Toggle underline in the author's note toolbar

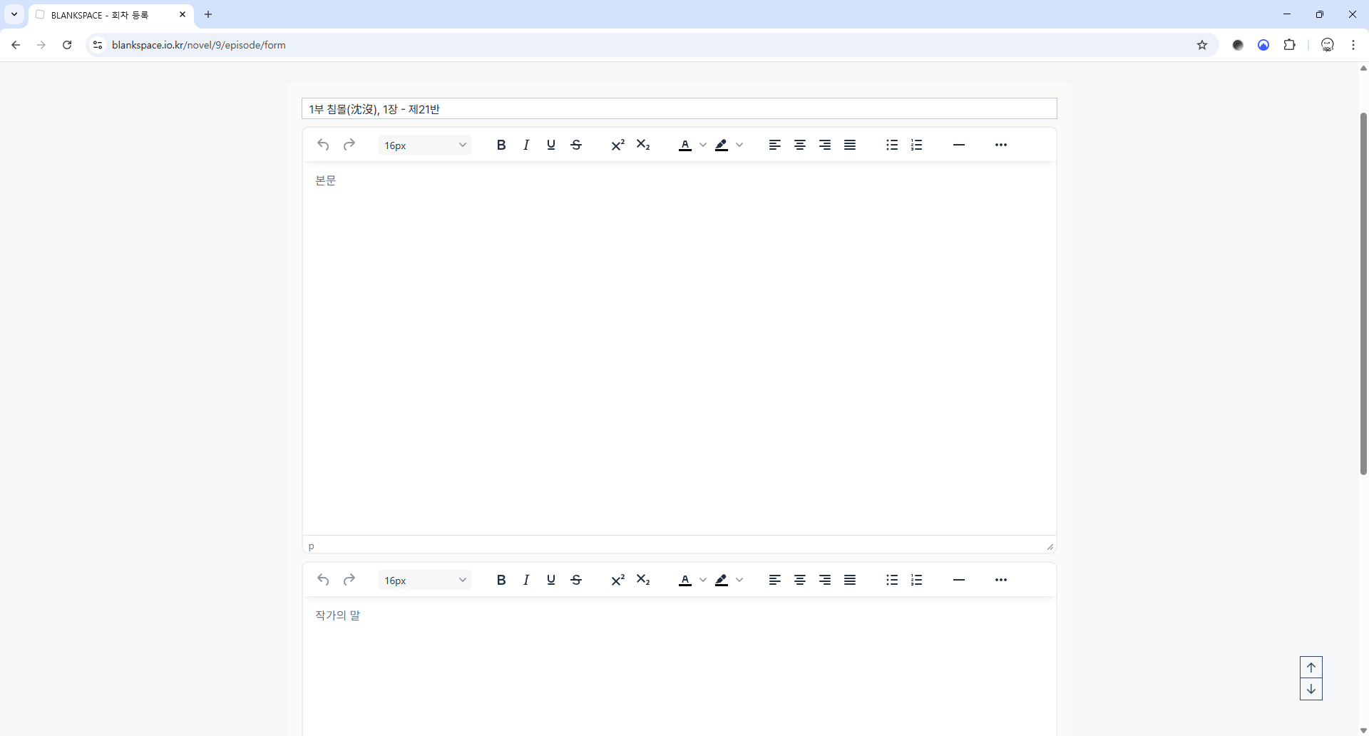click(x=551, y=580)
